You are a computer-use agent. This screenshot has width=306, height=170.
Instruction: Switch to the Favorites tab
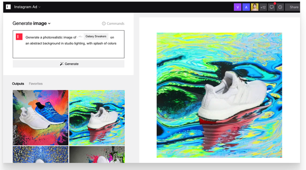point(36,84)
